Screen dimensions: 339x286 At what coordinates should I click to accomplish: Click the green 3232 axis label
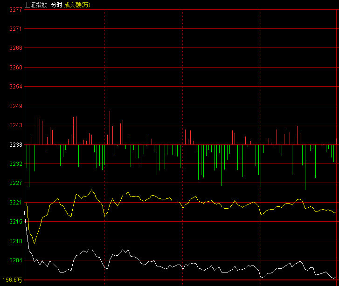(x=16, y=164)
